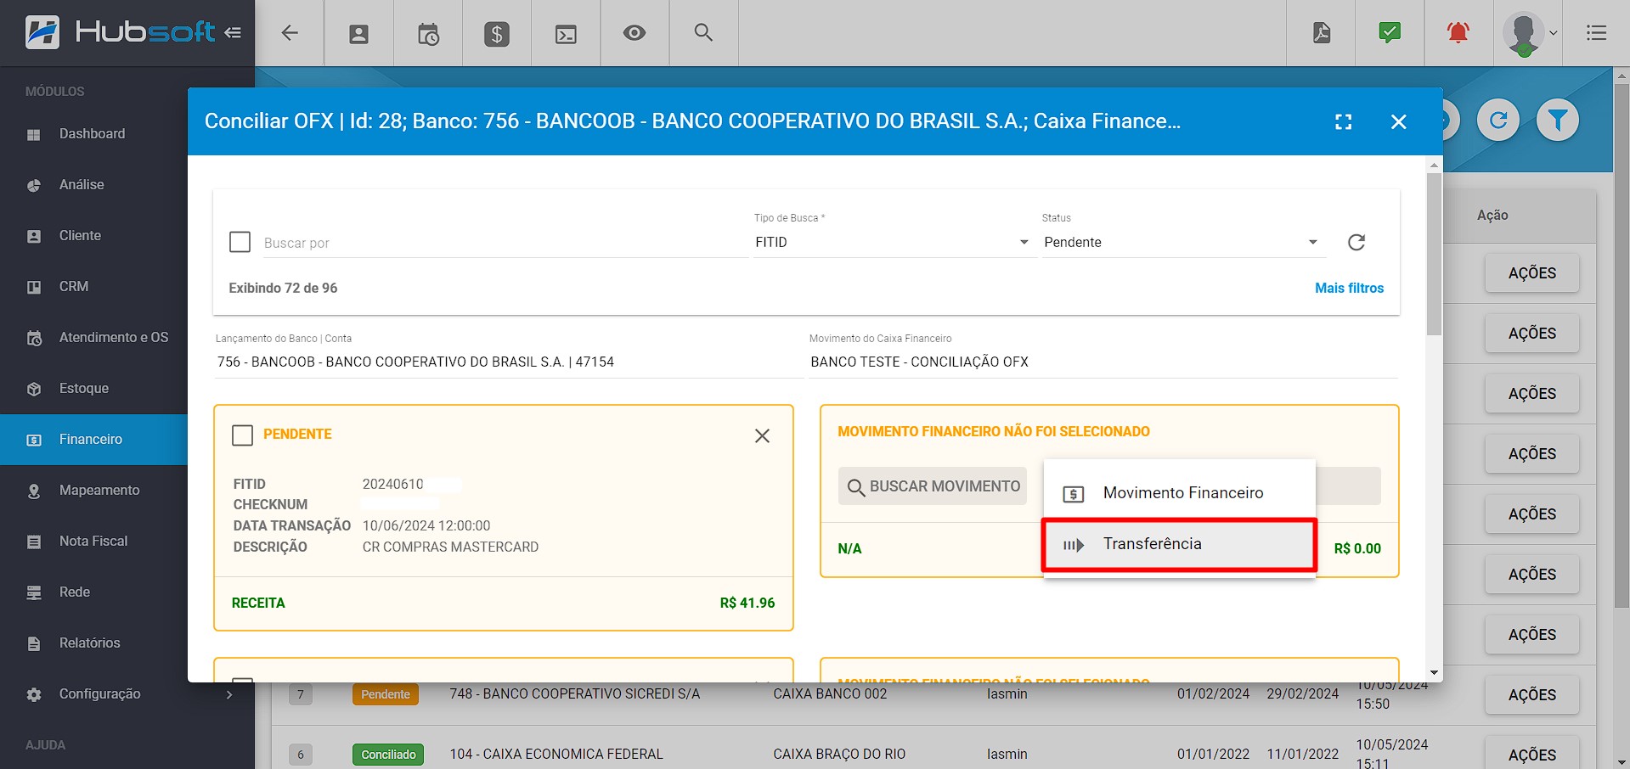The height and width of the screenshot is (769, 1630).
Task: Open the Relatórios module
Action: tap(93, 643)
